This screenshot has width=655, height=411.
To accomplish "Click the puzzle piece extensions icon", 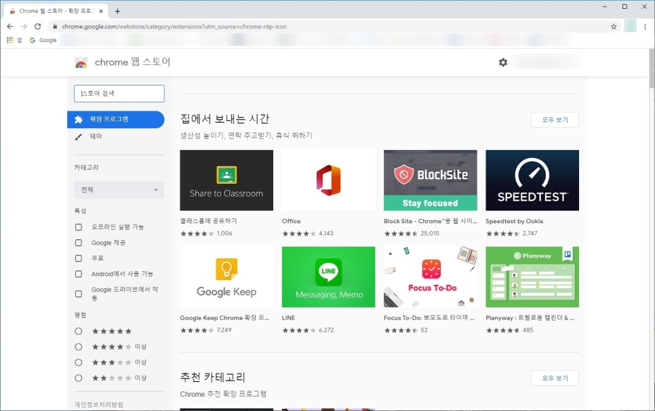I will click(78, 119).
